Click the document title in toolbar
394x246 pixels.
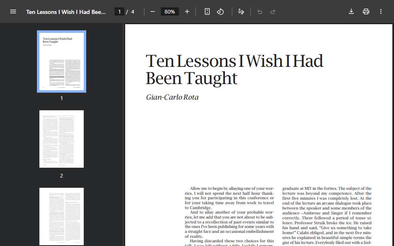pos(66,12)
